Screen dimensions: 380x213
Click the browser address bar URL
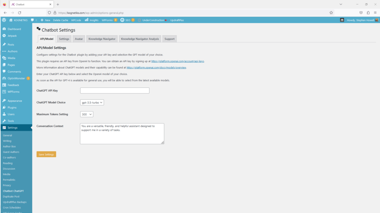[91, 13]
